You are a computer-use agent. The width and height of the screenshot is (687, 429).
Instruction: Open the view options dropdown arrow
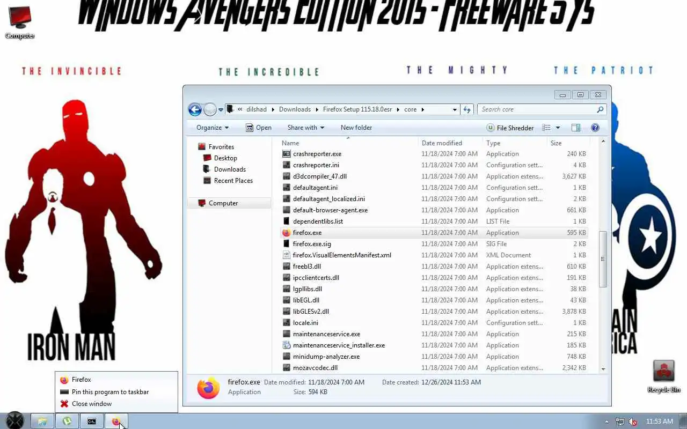tap(558, 128)
